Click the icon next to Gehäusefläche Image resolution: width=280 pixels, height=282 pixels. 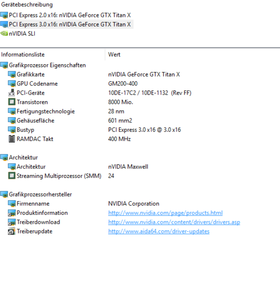[x=12, y=120]
